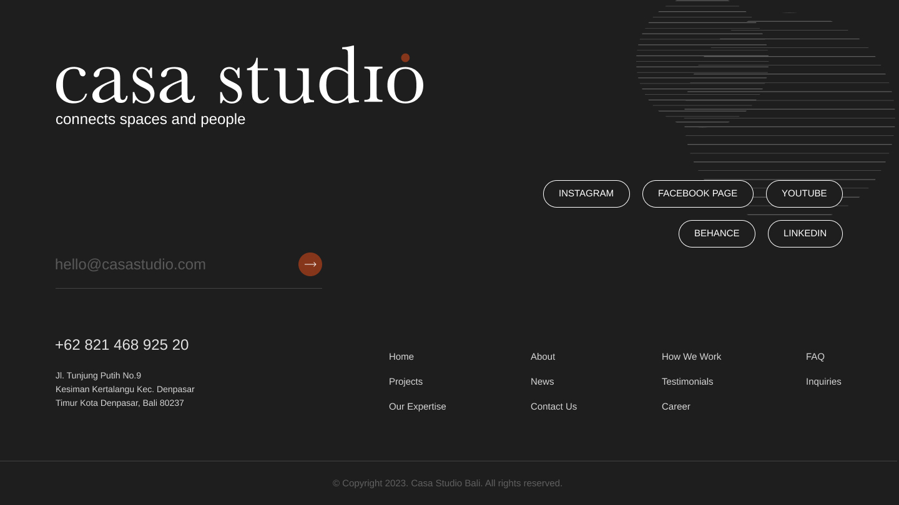The height and width of the screenshot is (505, 899).
Task: Click the Casa Studio logo
Action: (240, 78)
